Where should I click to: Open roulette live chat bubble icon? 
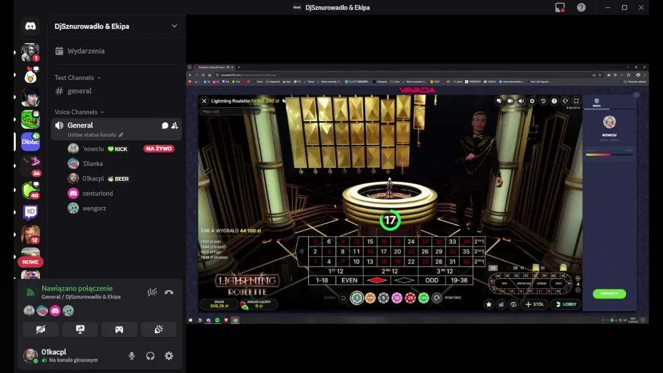pyautogui.click(x=499, y=101)
